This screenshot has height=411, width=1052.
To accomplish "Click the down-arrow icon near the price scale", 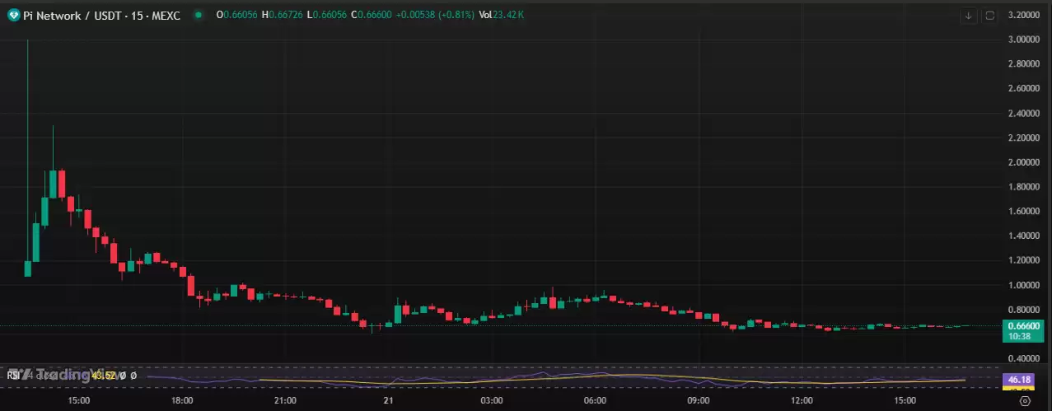I will click(970, 16).
